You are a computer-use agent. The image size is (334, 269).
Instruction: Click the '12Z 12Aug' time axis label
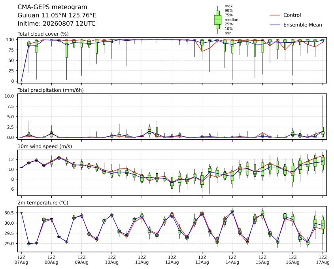tap(172, 260)
